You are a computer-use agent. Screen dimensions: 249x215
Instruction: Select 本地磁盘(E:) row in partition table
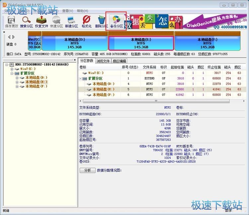click(x=162, y=89)
